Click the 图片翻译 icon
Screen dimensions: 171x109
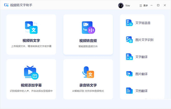(129, 74)
